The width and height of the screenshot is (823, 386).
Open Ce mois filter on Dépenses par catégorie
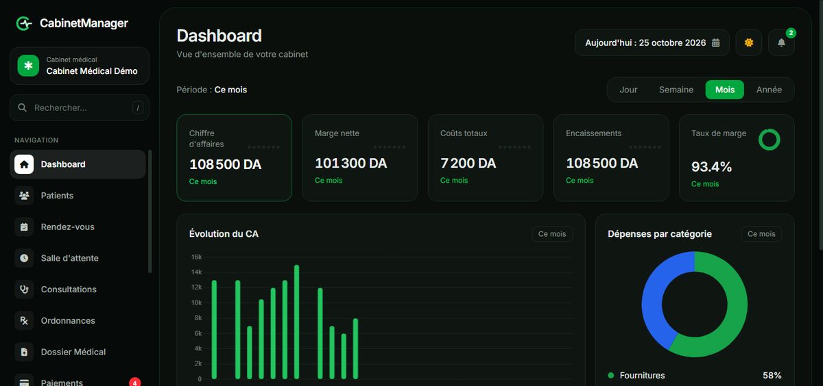coord(761,234)
